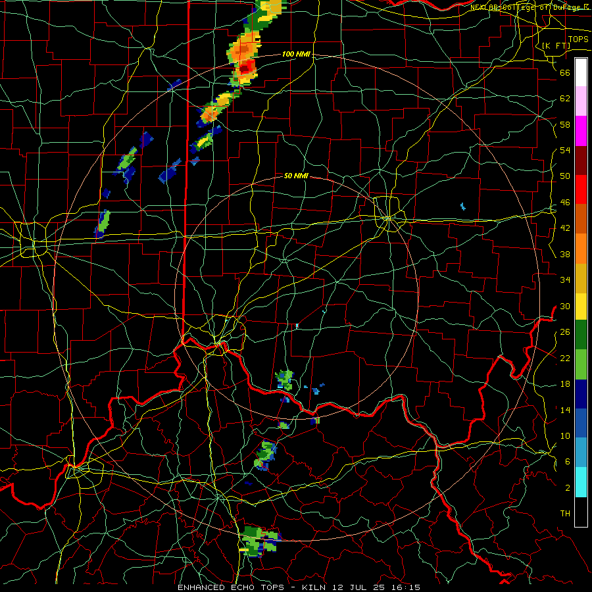Click the "[K FT]" units label
The width and height of the screenshot is (592, 592).
click(x=556, y=45)
